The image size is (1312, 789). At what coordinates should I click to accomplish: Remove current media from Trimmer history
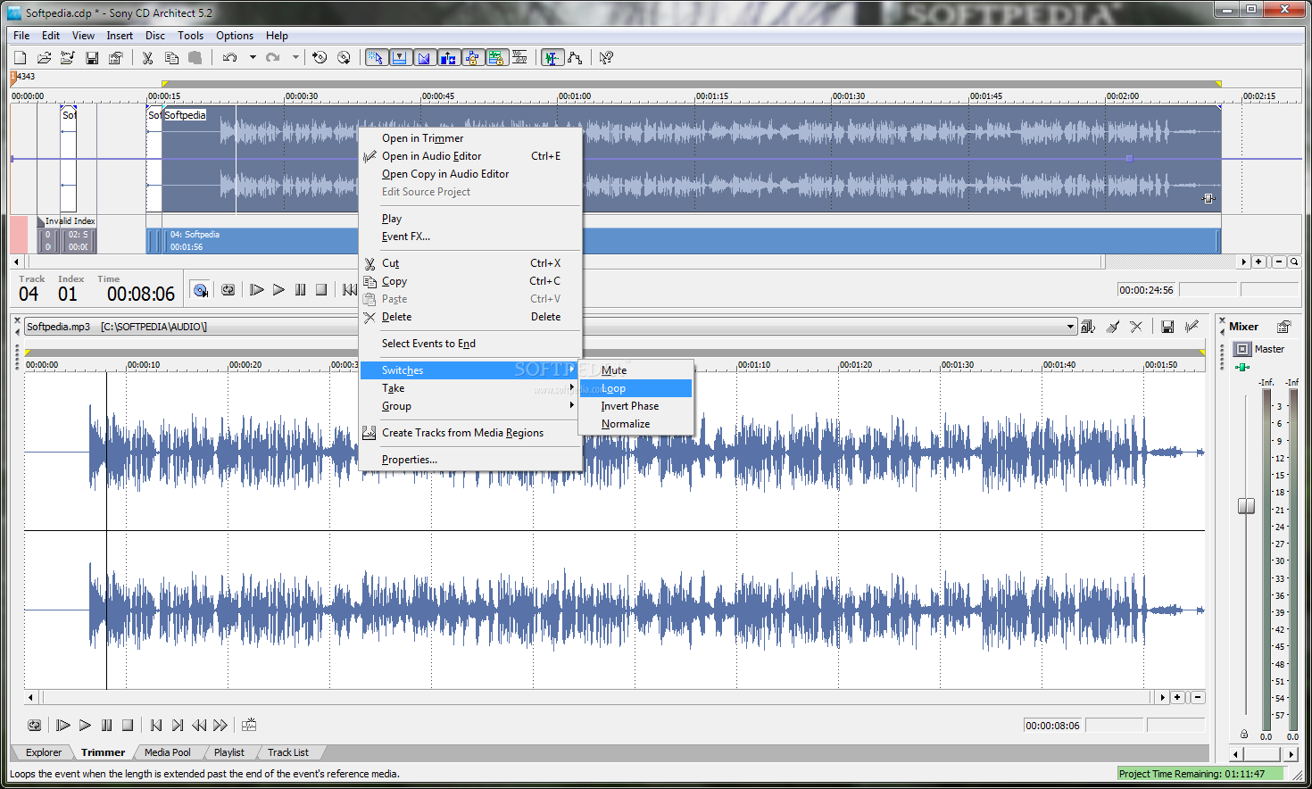coord(1136,327)
